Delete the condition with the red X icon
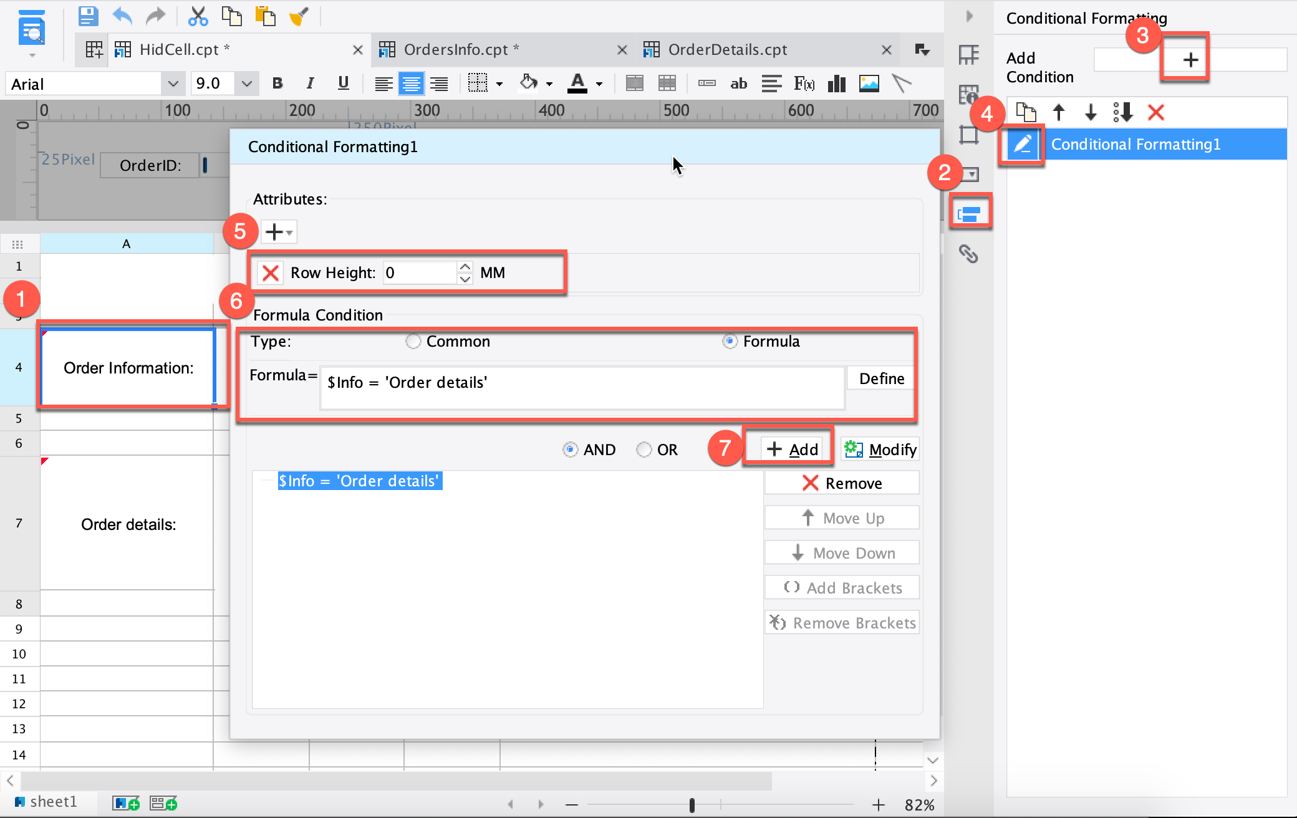Screen dimensions: 1297x818 (x=1156, y=113)
